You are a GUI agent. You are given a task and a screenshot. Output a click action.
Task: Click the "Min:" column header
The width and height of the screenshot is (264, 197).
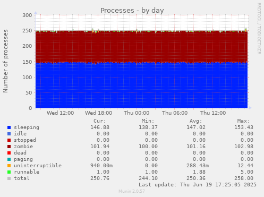pyautogui.click(x=148, y=121)
